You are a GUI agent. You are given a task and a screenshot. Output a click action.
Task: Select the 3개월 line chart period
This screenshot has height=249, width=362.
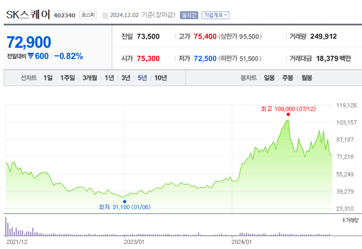[90, 78]
